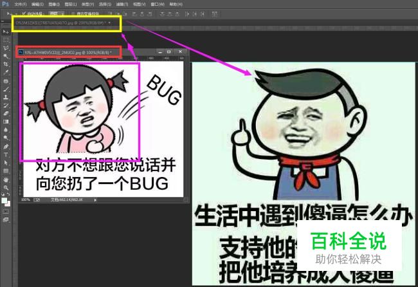Select the Dodge tool

(6, 138)
